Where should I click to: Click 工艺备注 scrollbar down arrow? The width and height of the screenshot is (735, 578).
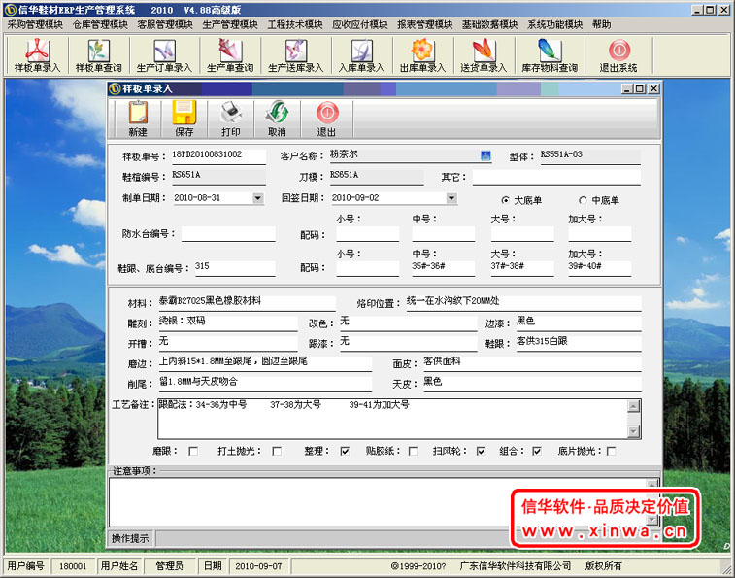(x=634, y=431)
